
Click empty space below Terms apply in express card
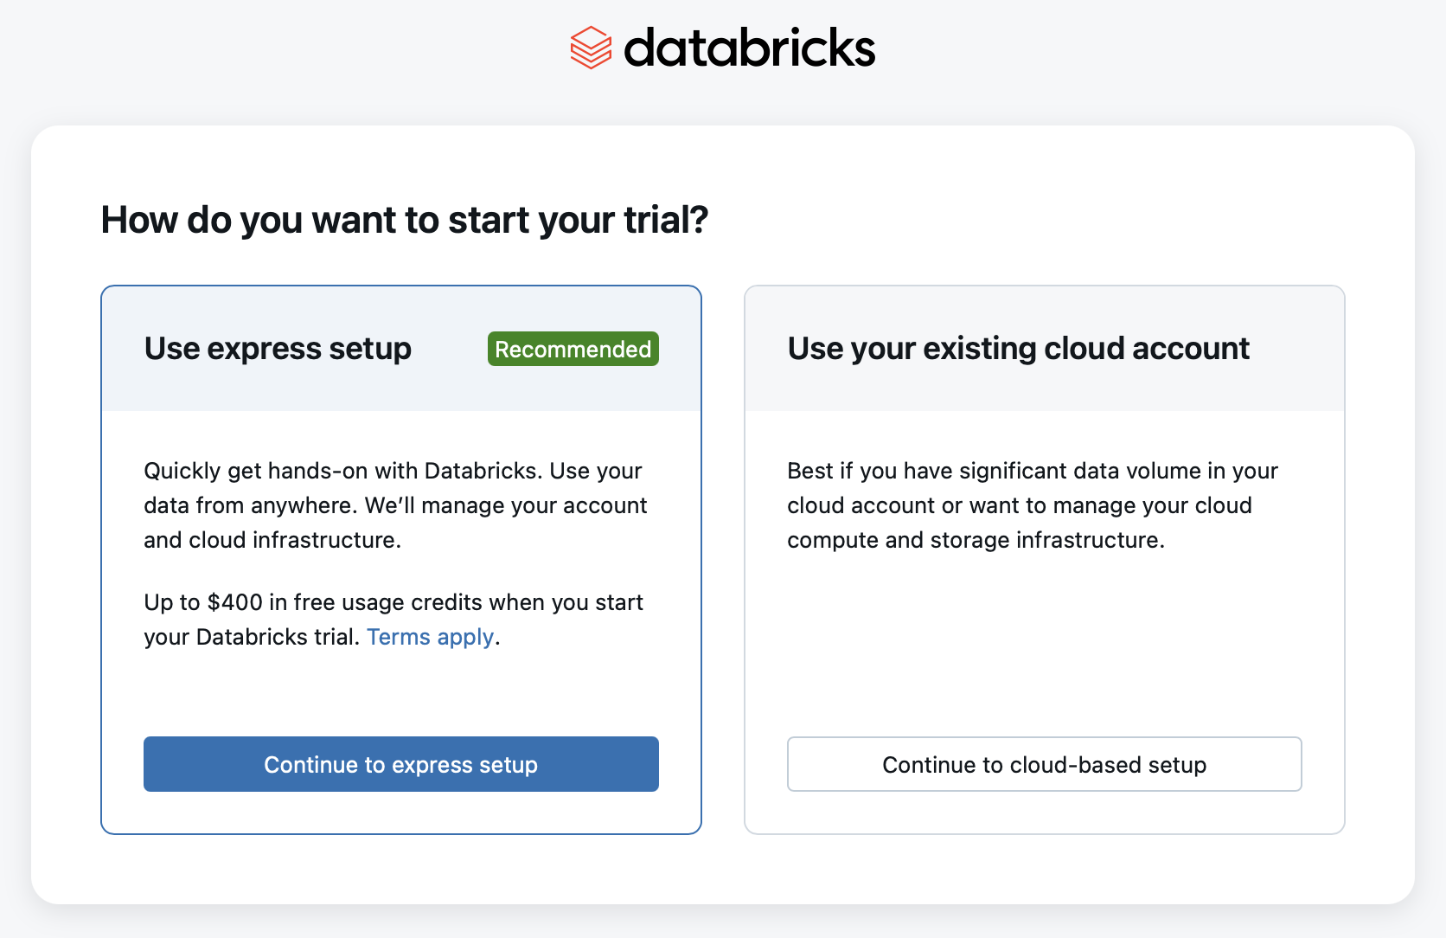coord(401,692)
